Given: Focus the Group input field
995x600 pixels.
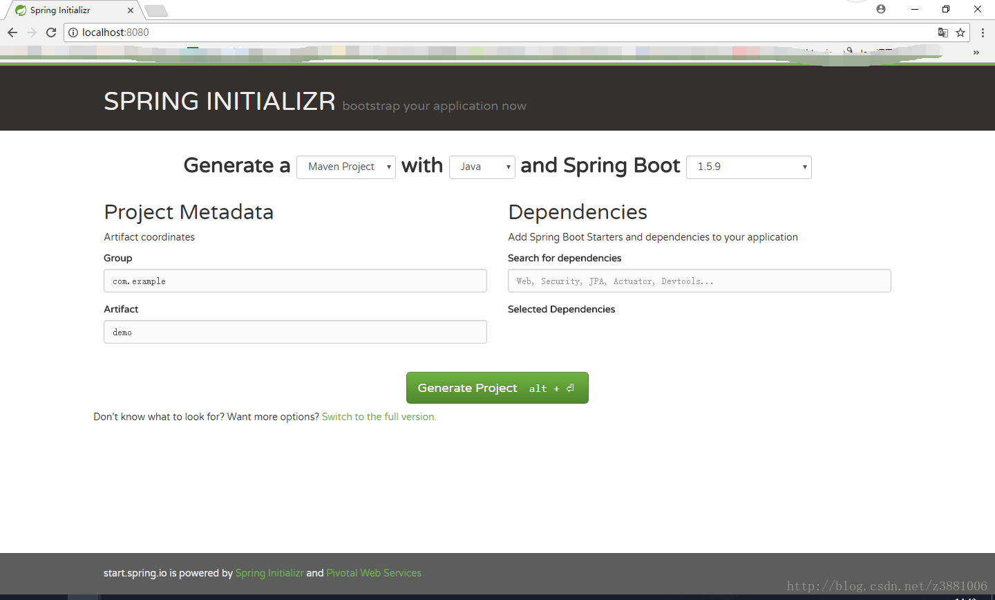Looking at the screenshot, I should (295, 281).
